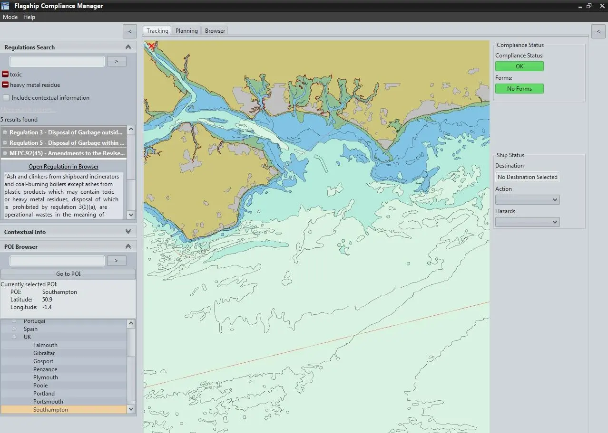Open the Help menu
This screenshot has height=433, width=608.
tap(29, 17)
